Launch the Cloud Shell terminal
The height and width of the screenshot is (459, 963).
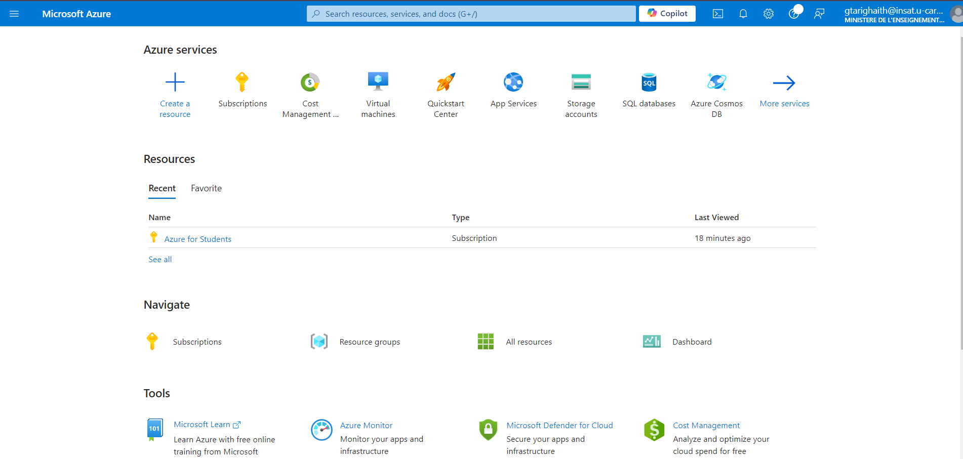717,14
